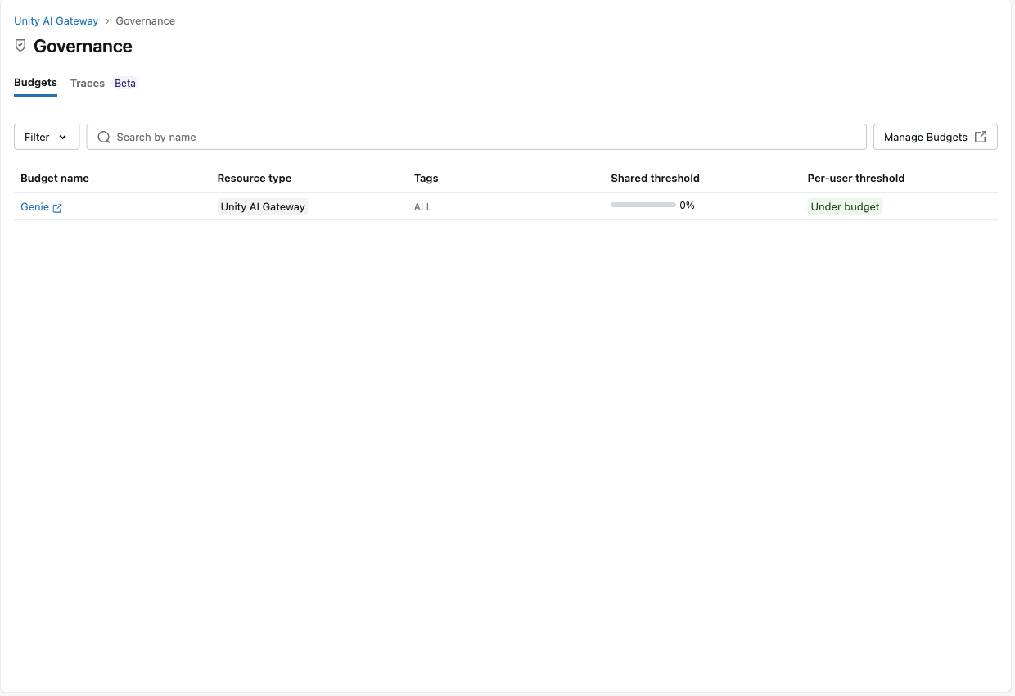
Task: Open the Unity AI Gateway breadcrumb link
Action: point(56,20)
